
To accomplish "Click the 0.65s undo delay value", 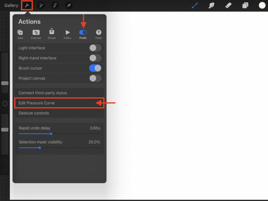I will tap(95, 128).
